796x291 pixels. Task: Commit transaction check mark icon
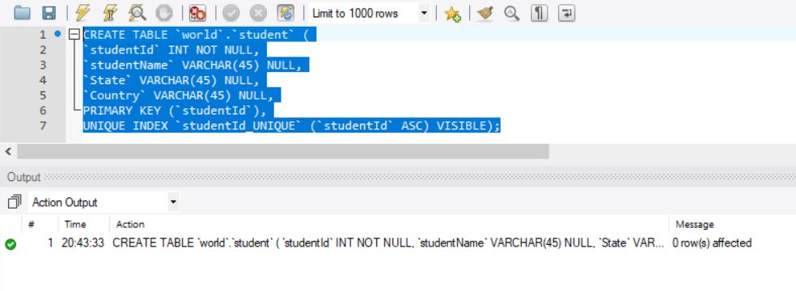[231, 13]
